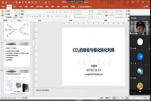The height and width of the screenshot is (101, 151).
Task: Toggle Bold formatting in font group
Action: 28,16
